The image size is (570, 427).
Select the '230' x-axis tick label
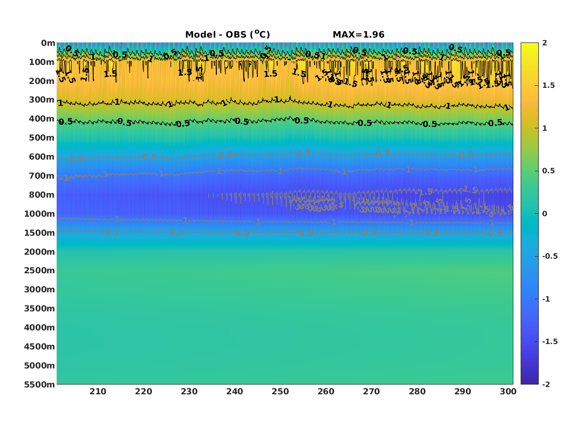189,391
